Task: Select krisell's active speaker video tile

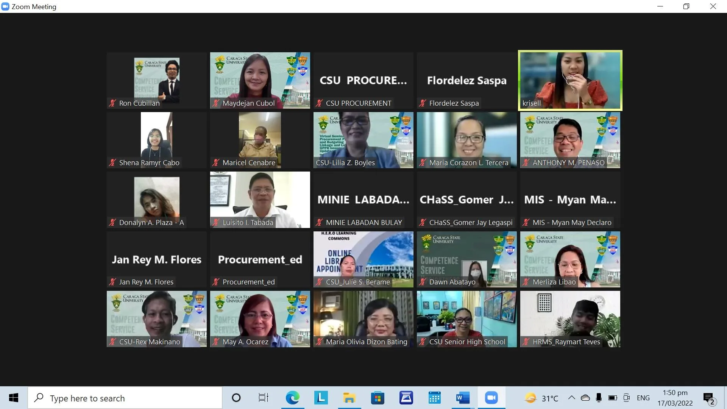Action: 570,80
